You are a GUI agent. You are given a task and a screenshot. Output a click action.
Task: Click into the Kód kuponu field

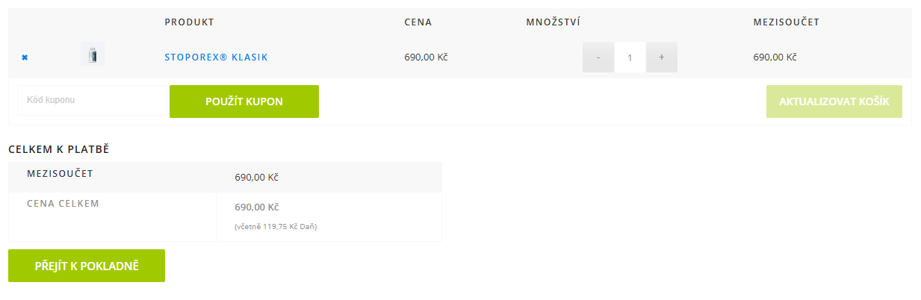tap(92, 100)
